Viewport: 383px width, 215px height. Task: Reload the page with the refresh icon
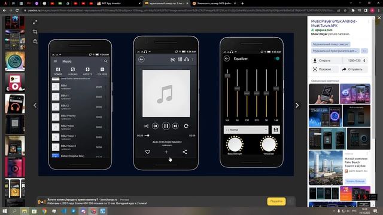[x=17, y=11]
